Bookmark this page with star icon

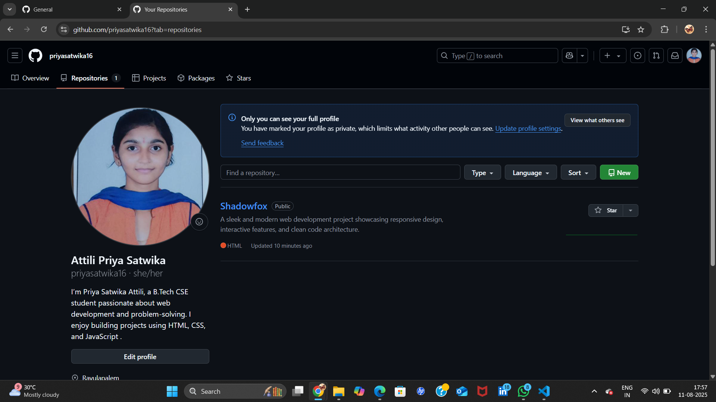point(641,29)
